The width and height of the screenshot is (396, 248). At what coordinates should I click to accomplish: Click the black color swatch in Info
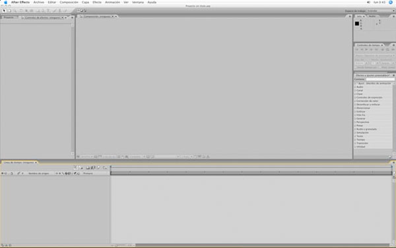point(357,24)
